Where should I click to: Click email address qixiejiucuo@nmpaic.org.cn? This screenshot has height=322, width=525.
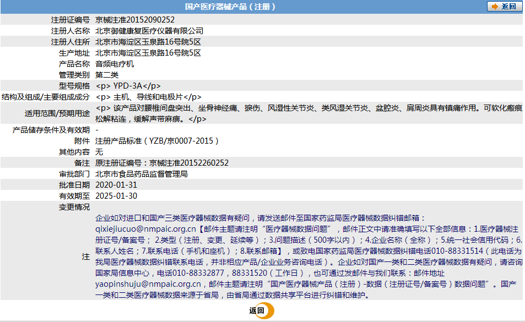(145, 229)
